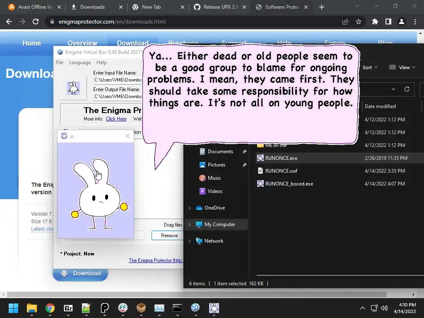Bookmark this page with the star
424x318 pixels.
(359, 22)
